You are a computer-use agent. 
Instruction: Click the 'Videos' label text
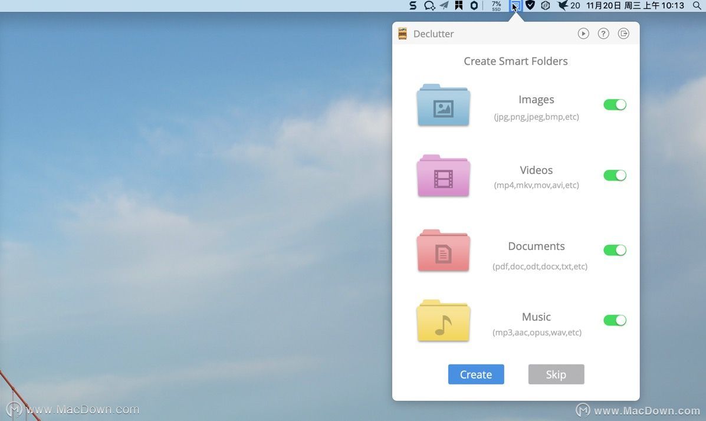pyautogui.click(x=536, y=170)
